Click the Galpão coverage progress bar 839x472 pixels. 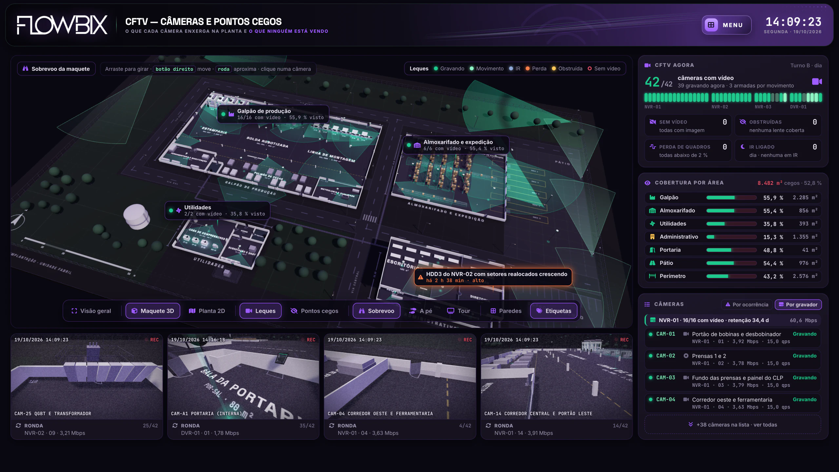point(731,198)
